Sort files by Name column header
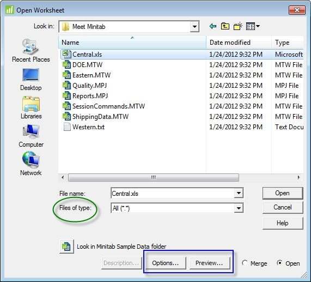The width and height of the screenshot is (311, 282). (x=132, y=42)
